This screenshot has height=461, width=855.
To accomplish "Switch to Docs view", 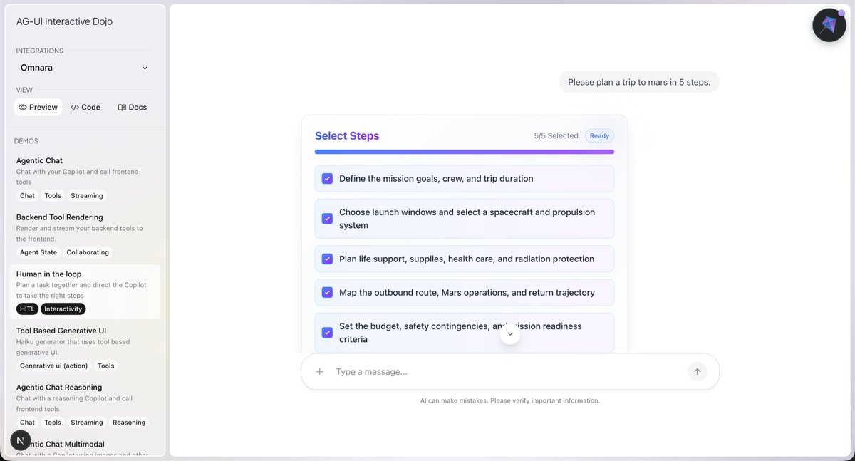I will [x=133, y=107].
